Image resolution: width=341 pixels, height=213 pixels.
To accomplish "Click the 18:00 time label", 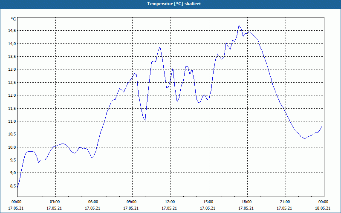I will [x=247, y=202].
